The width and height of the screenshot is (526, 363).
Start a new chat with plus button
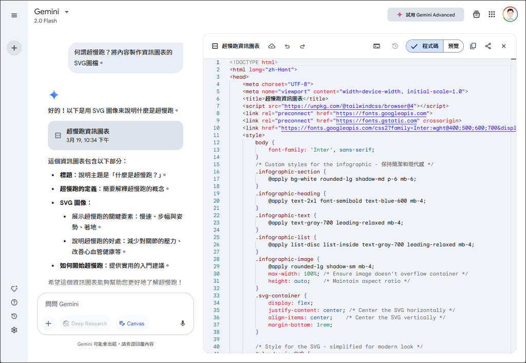click(14, 48)
